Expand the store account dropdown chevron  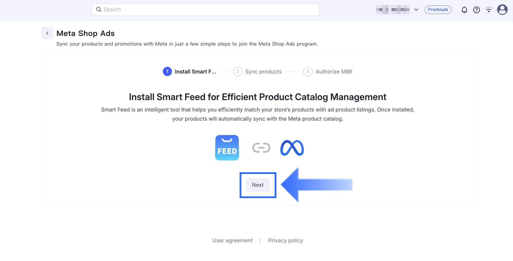(x=416, y=10)
